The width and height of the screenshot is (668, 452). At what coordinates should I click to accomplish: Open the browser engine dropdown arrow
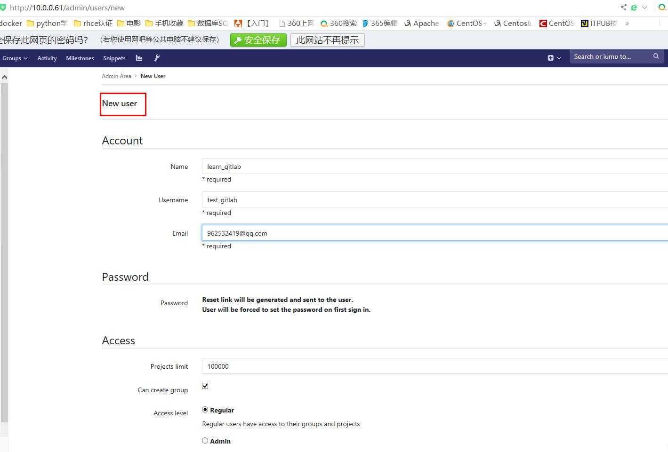(x=644, y=7)
